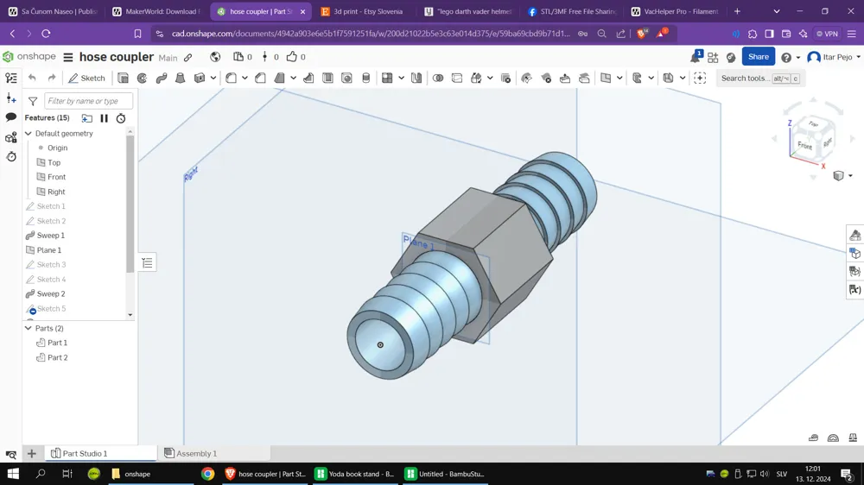Select the Loft tool

[x=181, y=79]
